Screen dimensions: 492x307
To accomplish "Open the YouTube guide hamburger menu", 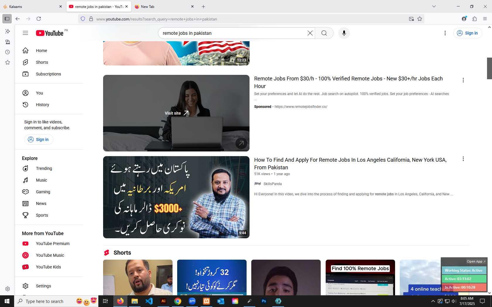I will click(25, 33).
